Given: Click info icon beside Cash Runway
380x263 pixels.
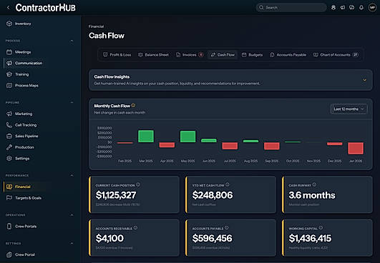Looking at the screenshot, I should click(x=314, y=184).
